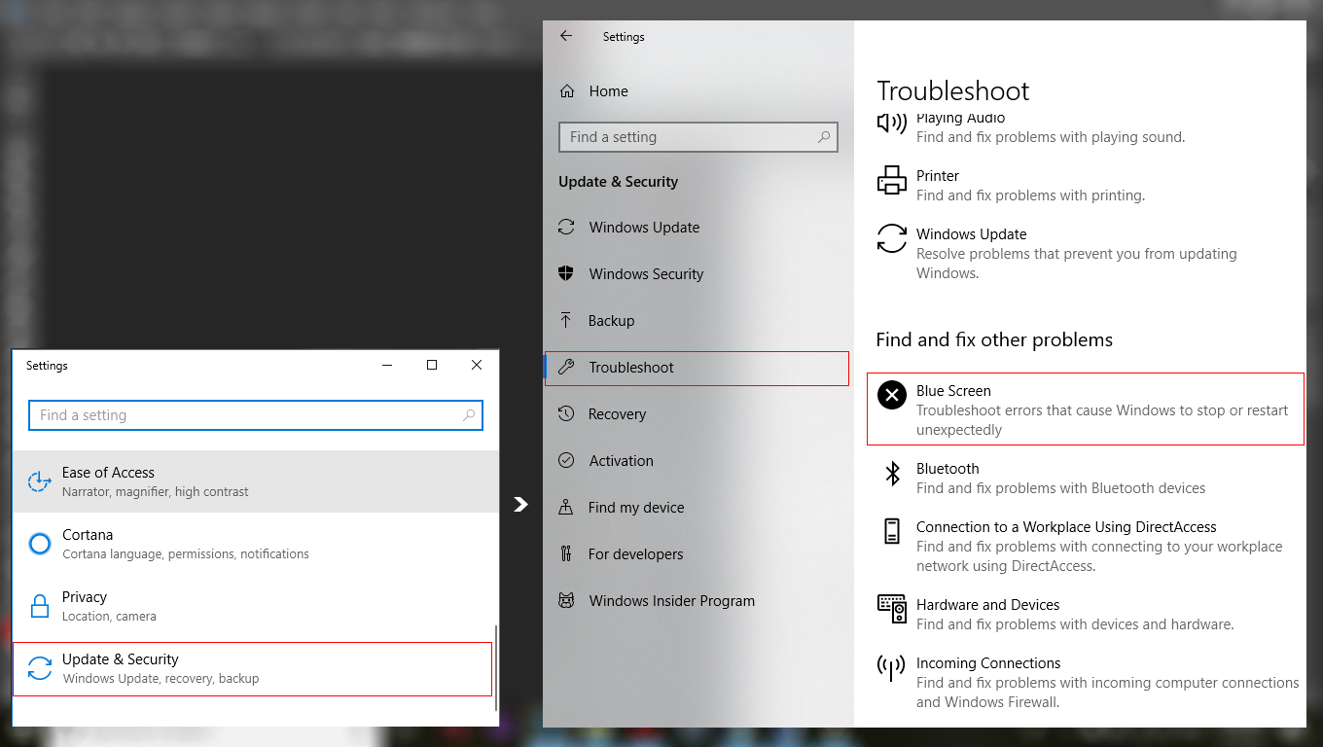
Task: Click the Hardware and Devices icon
Action: click(891, 609)
